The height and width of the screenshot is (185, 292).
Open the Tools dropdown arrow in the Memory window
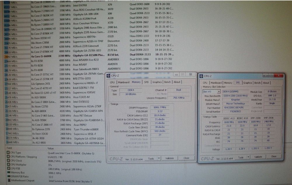159,158
